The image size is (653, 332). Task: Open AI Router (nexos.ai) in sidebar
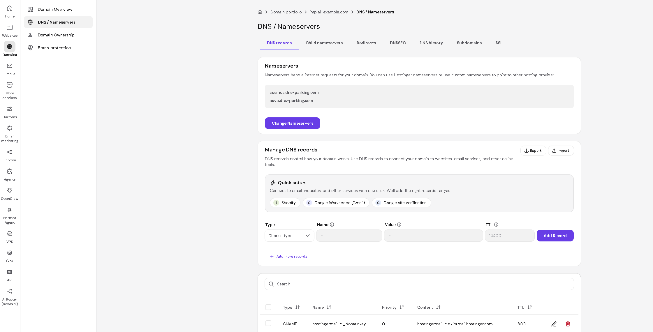pyautogui.click(x=10, y=297)
